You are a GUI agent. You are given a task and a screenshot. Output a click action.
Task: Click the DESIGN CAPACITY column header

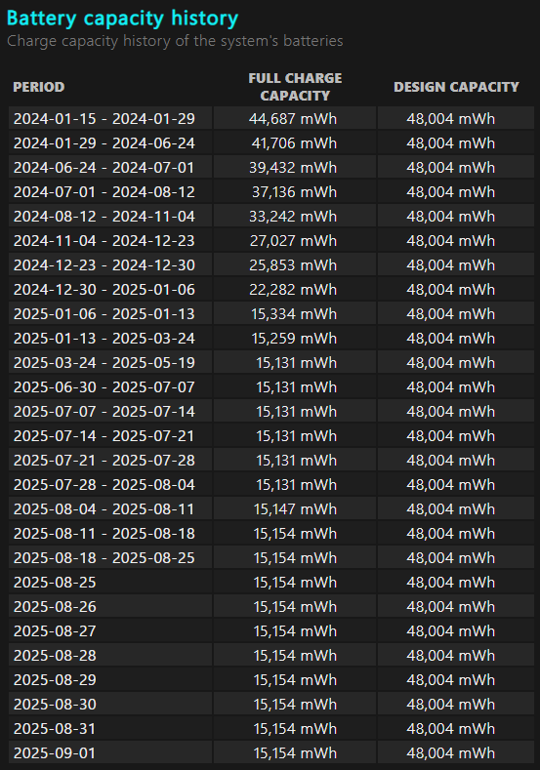[456, 87]
